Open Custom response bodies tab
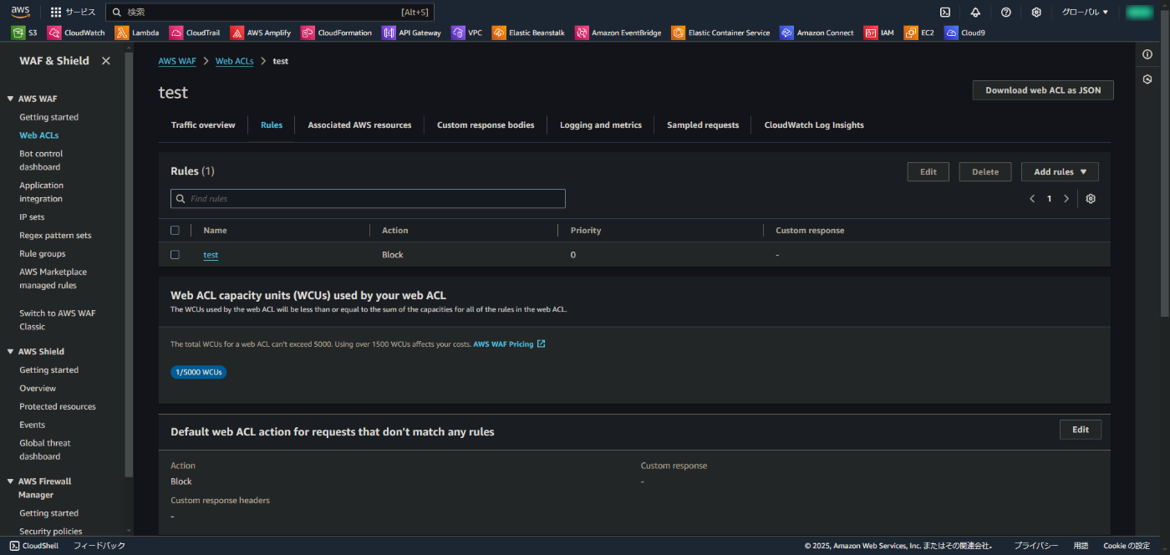This screenshot has height=555, width=1170. coord(486,125)
